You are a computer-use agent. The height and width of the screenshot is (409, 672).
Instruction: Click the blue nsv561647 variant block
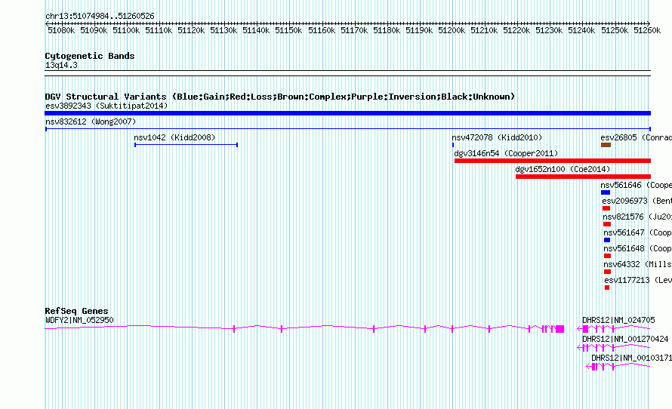pos(606,240)
